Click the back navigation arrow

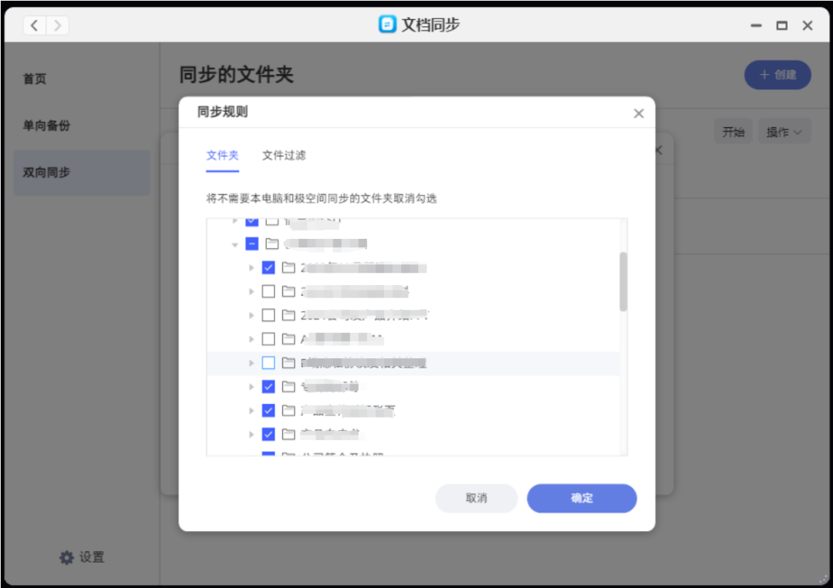pyautogui.click(x=34, y=25)
